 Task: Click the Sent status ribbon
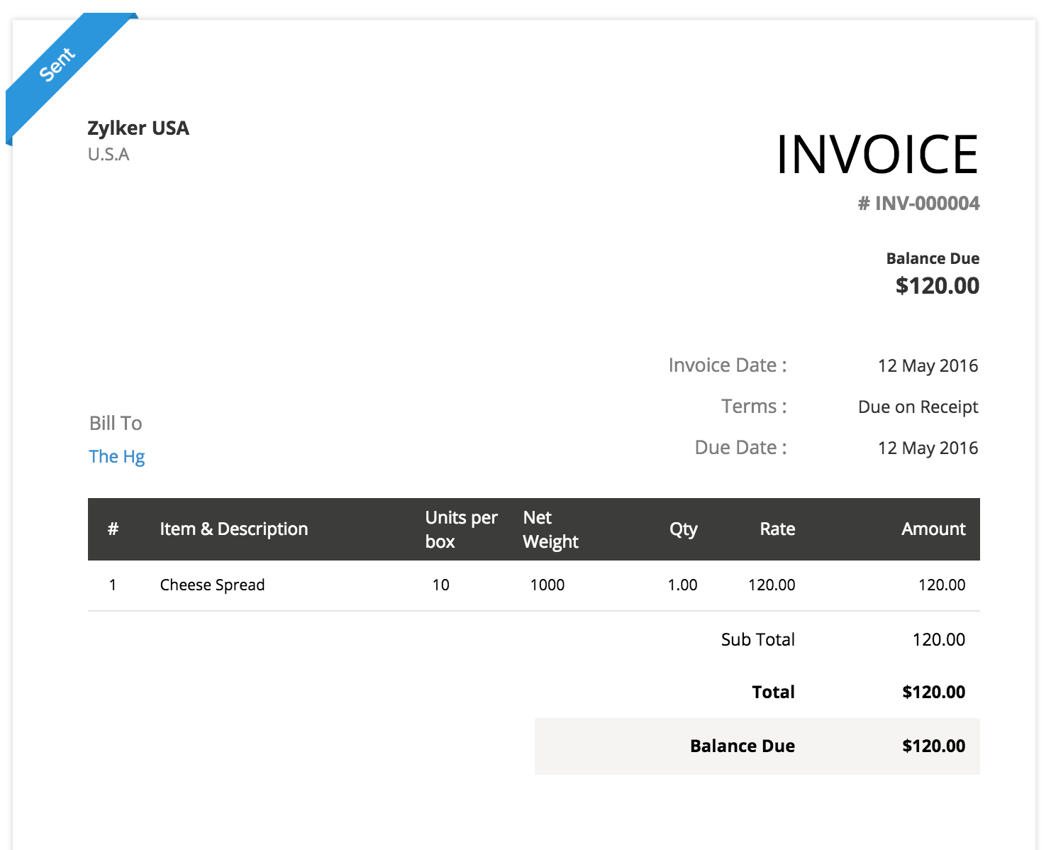[57, 65]
